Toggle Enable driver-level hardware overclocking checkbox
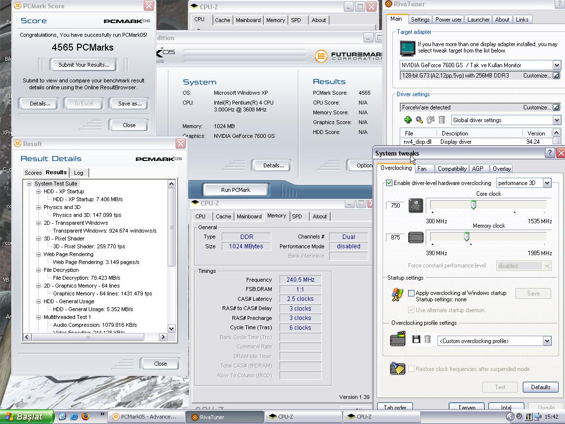Image resolution: width=565 pixels, height=424 pixels. [x=389, y=183]
